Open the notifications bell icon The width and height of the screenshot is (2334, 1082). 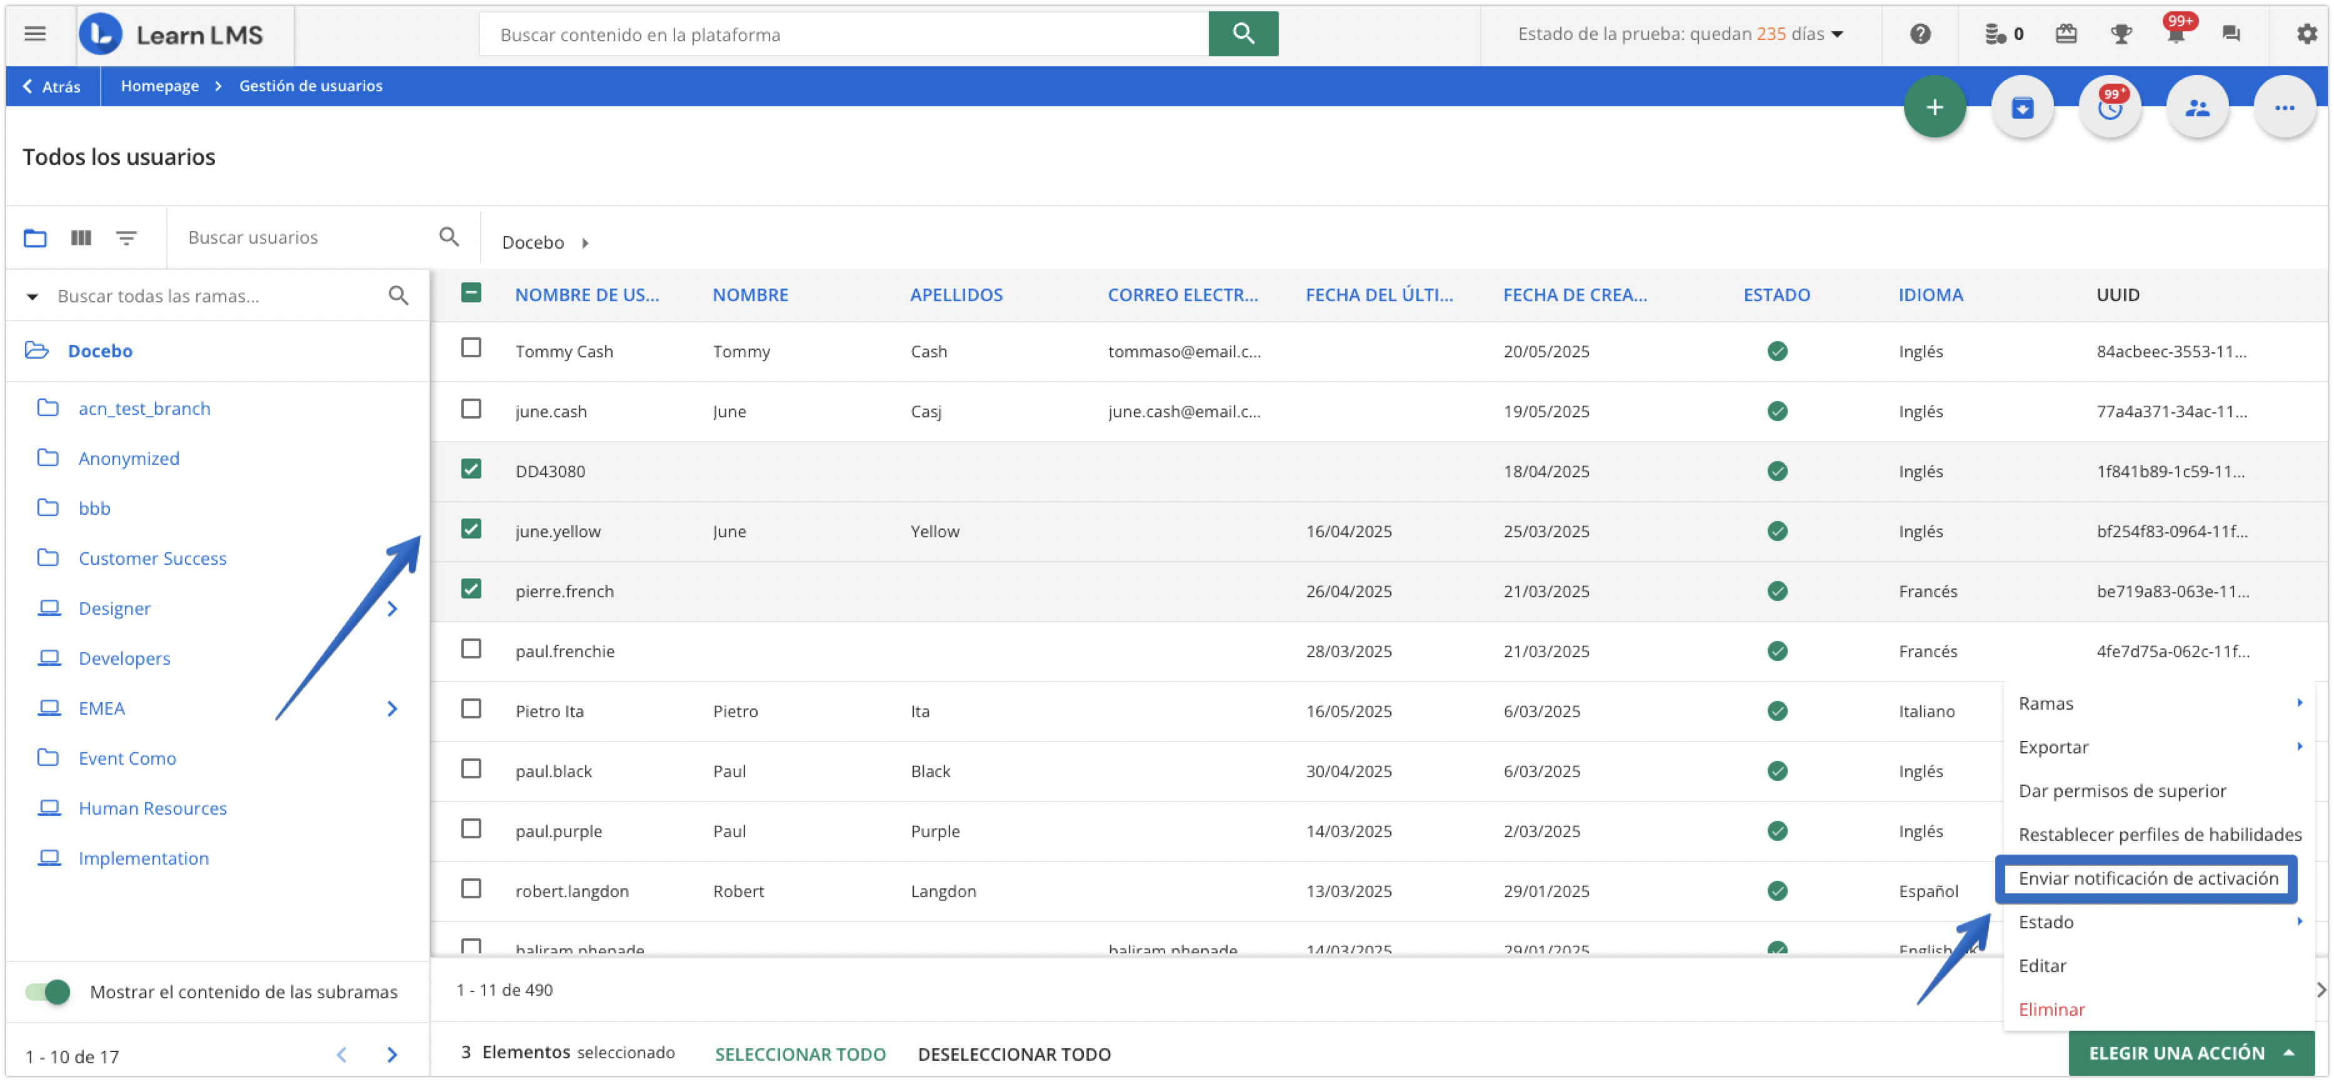pyautogui.click(x=2176, y=34)
